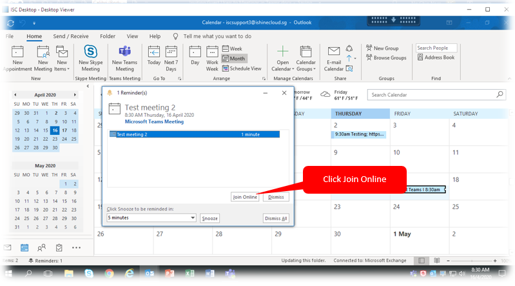The height and width of the screenshot is (286, 515).
Task: Click Tell me what you want to do
Action: pyautogui.click(x=217, y=36)
